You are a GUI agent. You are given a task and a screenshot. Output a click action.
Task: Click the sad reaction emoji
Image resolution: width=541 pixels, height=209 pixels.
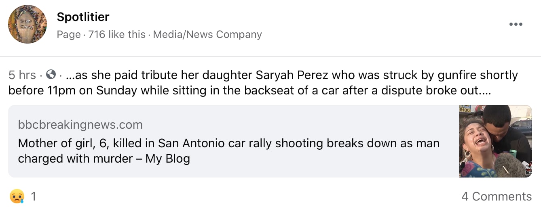pyautogui.click(x=17, y=196)
